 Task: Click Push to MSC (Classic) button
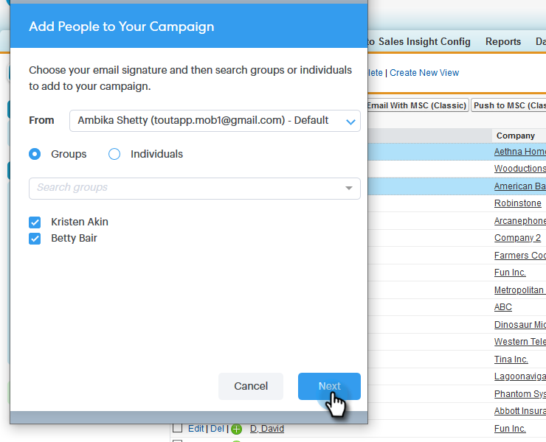(x=509, y=105)
